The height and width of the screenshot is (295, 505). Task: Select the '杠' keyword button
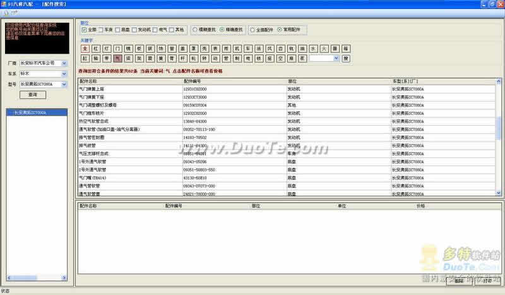click(x=96, y=49)
